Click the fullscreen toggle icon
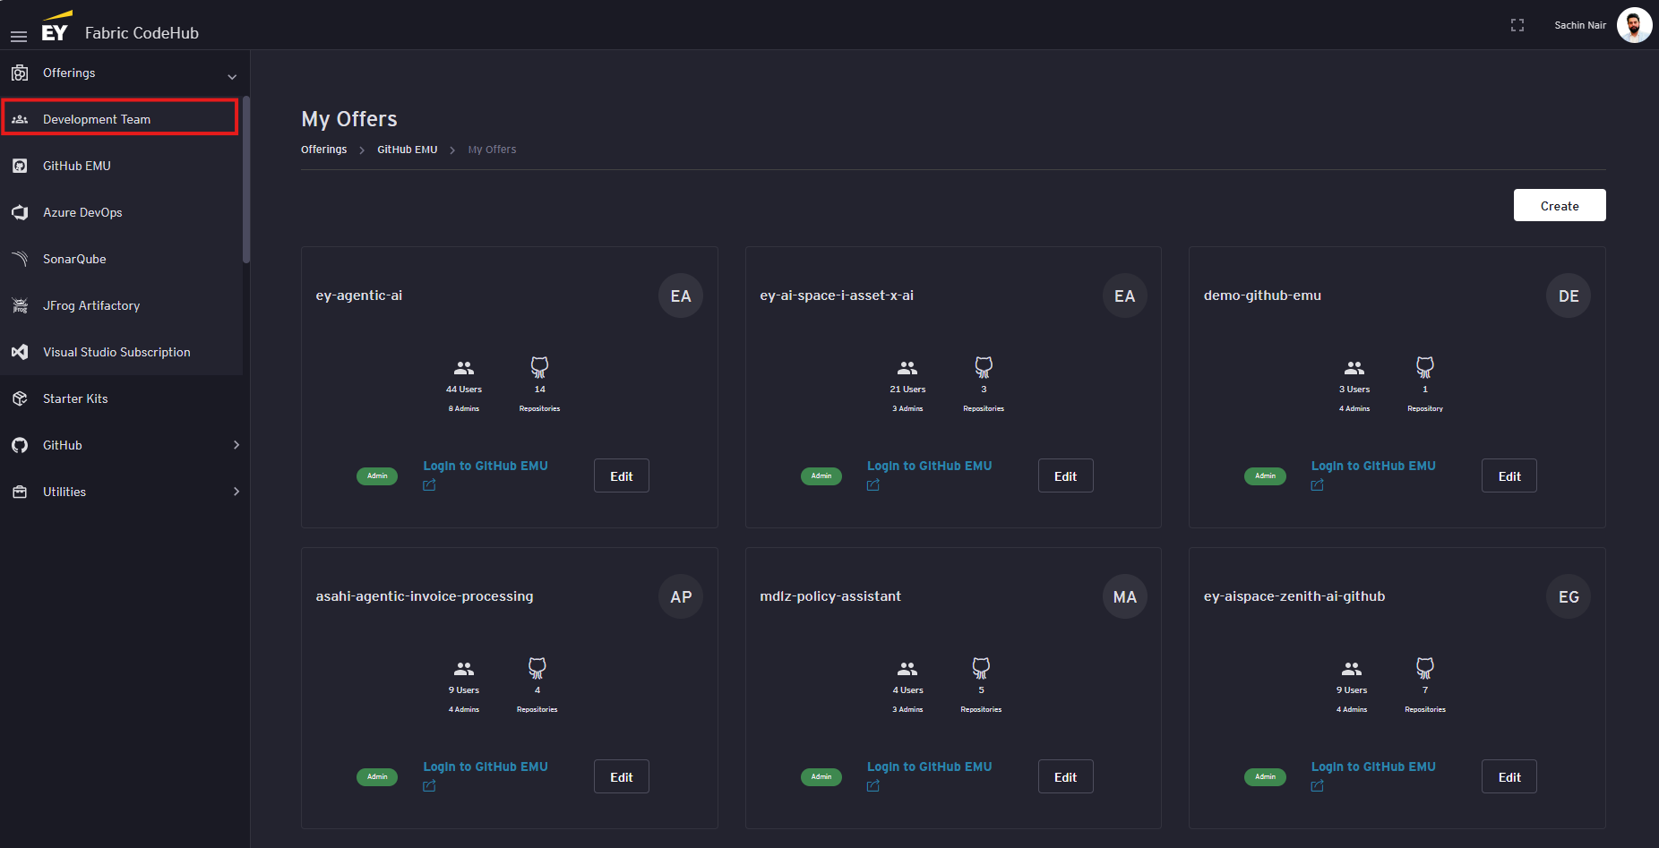 pos(1517,25)
